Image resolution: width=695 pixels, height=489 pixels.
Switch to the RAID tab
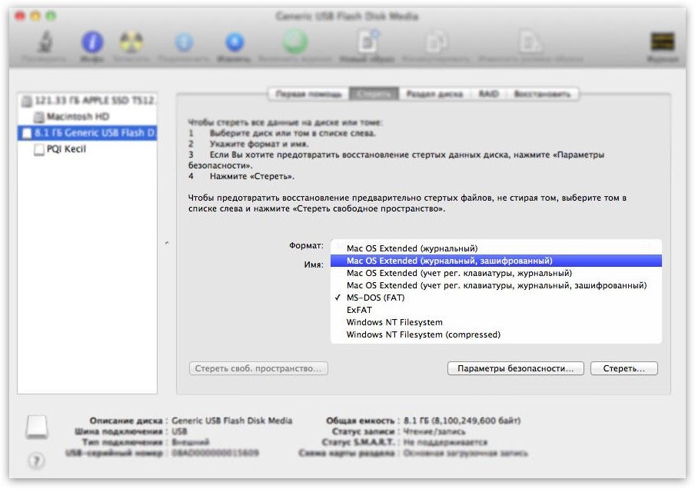[x=488, y=94]
